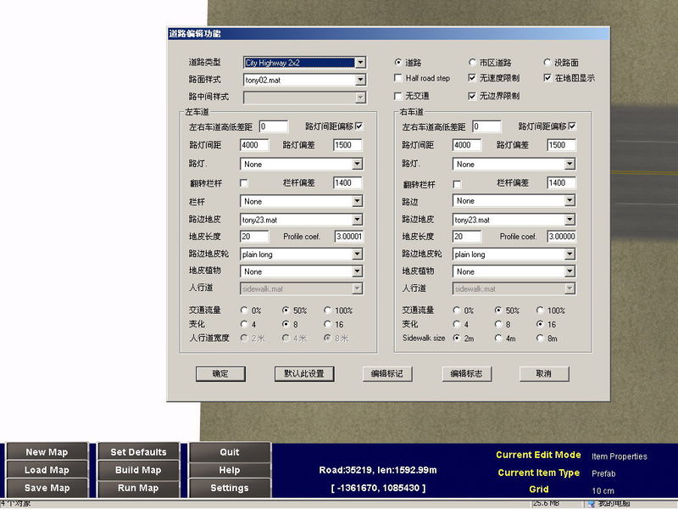Uncheck the 无速度限制 checkbox
The image size is (678, 509).
pyautogui.click(x=472, y=78)
